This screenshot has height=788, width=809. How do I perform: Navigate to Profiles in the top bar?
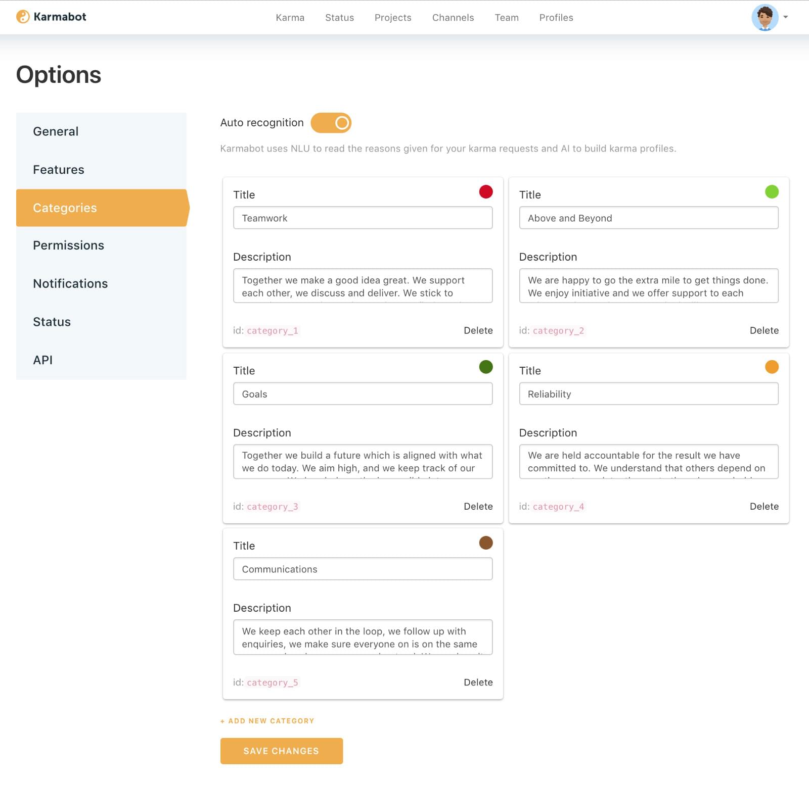pos(556,17)
